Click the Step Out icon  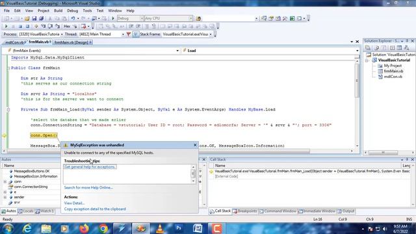[x=57, y=27]
